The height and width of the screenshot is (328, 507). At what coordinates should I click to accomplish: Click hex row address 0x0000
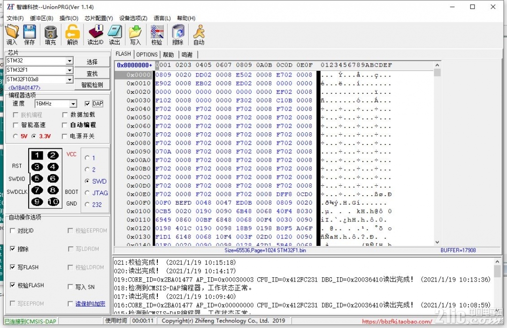138,75
